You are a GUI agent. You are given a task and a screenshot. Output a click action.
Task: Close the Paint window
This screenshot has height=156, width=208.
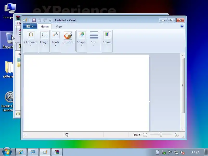click(180, 20)
